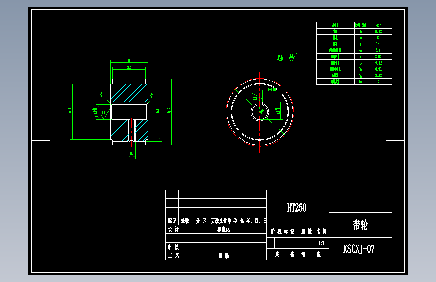Click the 1:1 scale value
Screen dimensions: 436x282
pyautogui.click(x=321, y=243)
